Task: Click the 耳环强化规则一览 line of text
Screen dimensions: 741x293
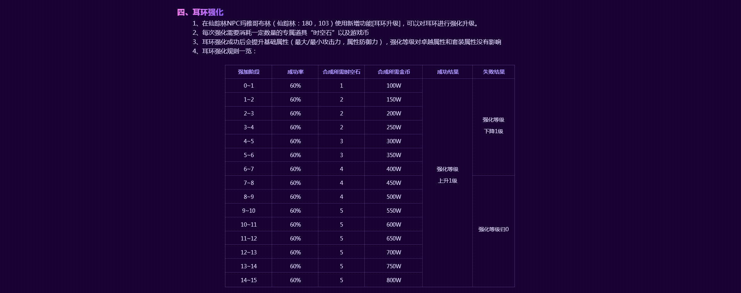Action: tap(225, 51)
